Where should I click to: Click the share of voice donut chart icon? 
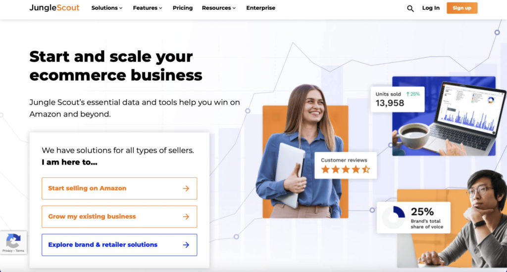coord(394,217)
